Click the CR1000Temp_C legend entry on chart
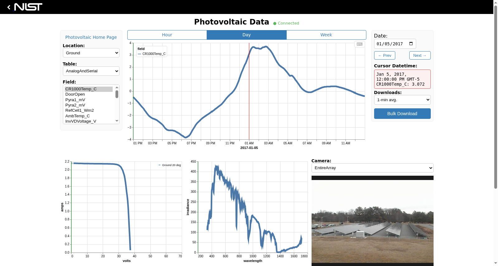 (152, 54)
